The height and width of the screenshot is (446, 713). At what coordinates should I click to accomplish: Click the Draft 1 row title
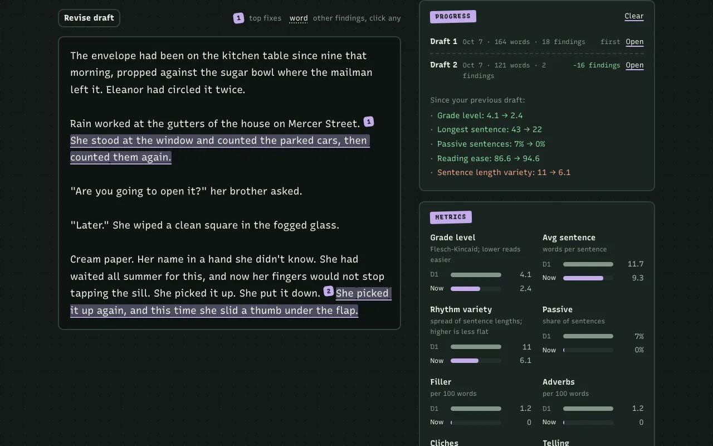point(444,41)
